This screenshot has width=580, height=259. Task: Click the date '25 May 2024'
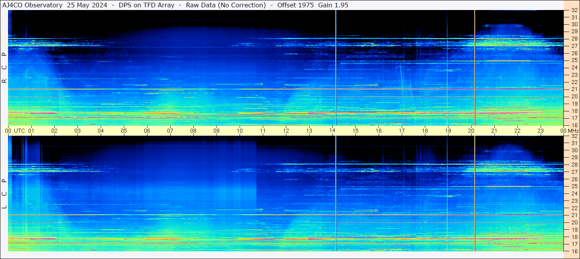(87, 5)
